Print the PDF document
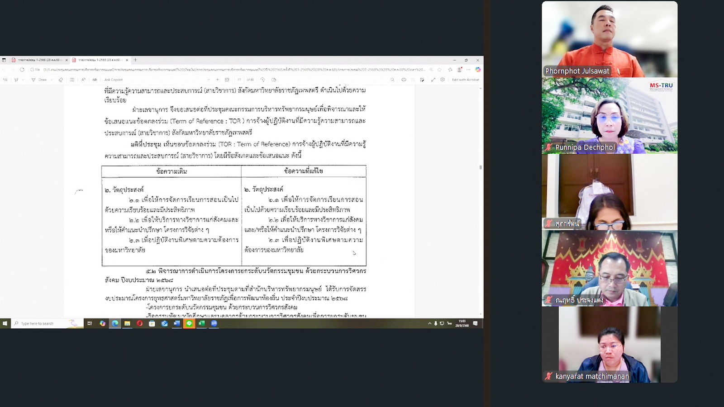The width and height of the screenshot is (724, 407). pos(404,80)
